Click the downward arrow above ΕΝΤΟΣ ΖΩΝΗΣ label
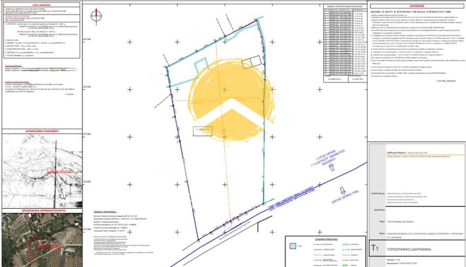The width and height of the screenshot is (466, 267). tap(343, 190)
